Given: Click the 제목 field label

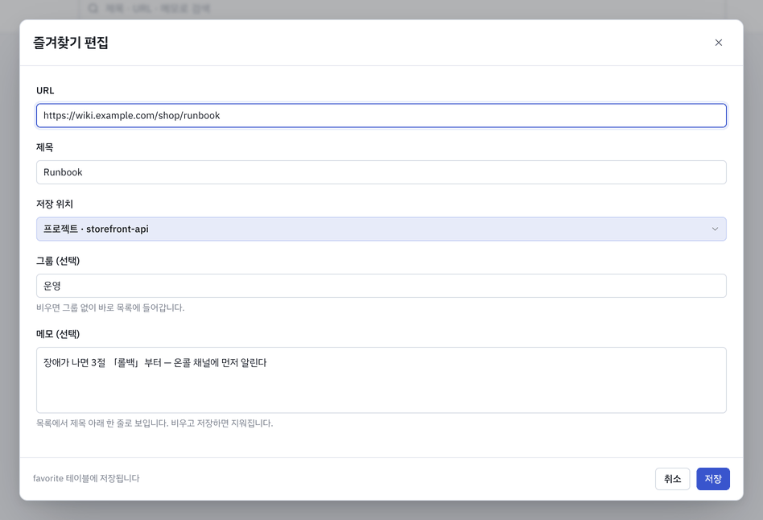Looking at the screenshot, I should (x=45, y=147).
